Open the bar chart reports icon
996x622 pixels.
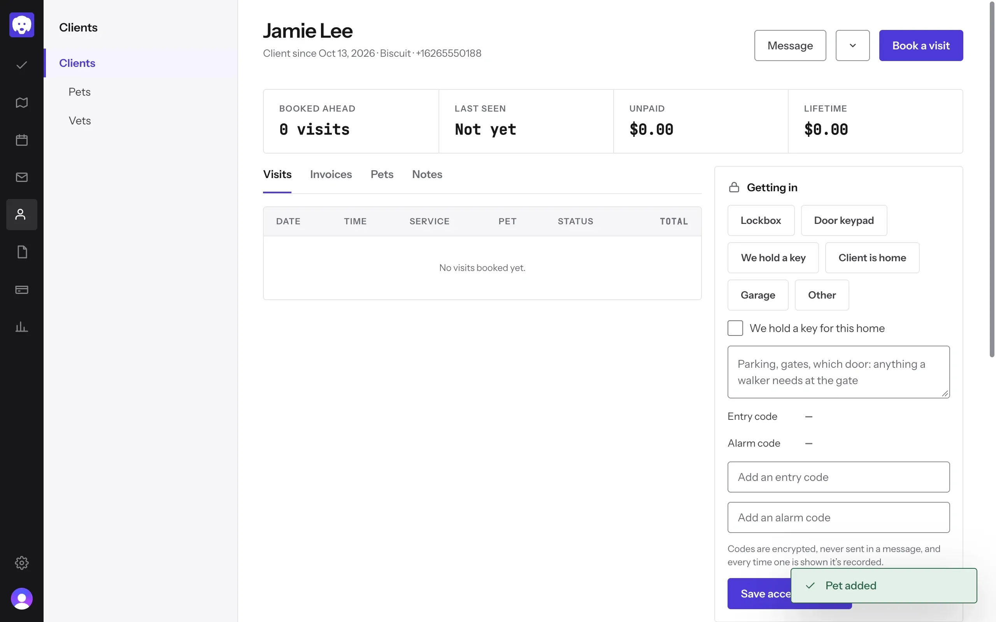pos(22,327)
